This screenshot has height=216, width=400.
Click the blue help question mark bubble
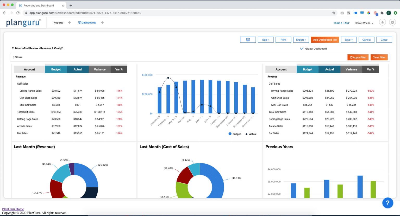point(387,203)
